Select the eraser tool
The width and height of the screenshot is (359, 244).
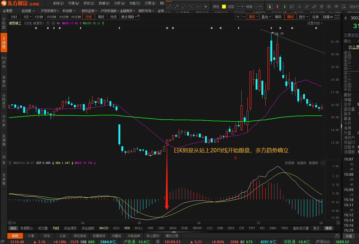coord(314,7)
